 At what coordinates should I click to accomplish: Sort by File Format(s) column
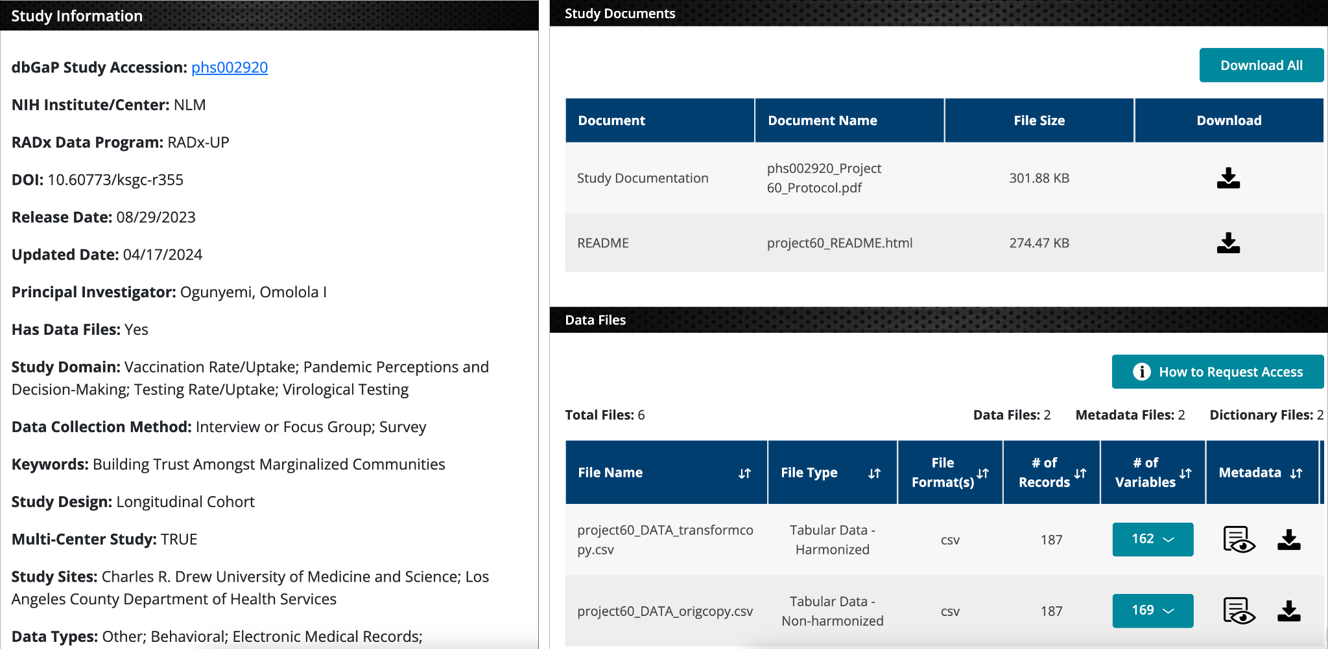point(983,473)
